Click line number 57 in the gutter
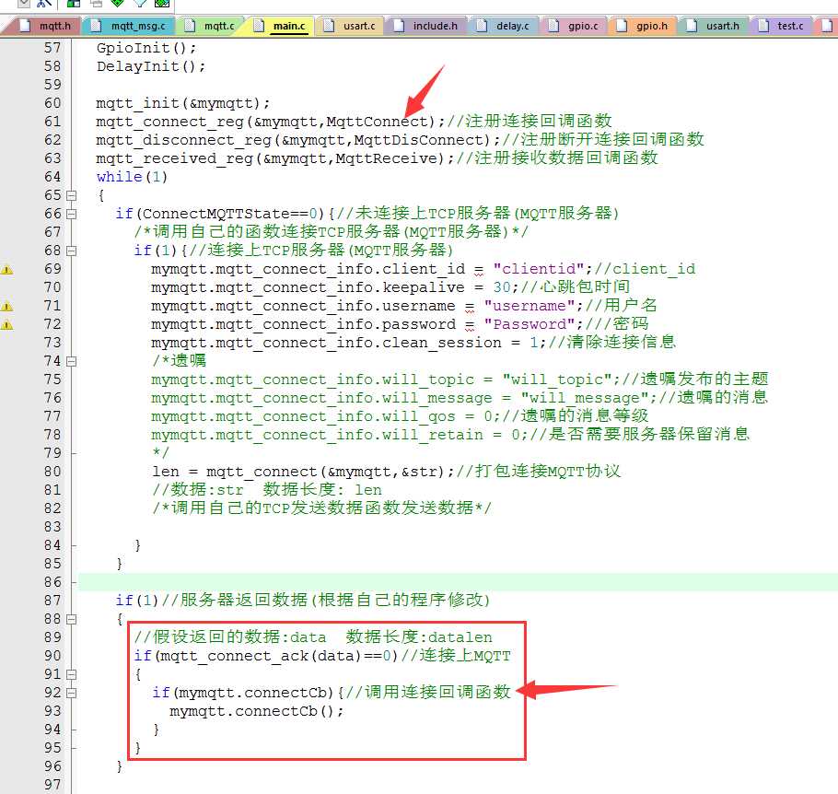Screen dimensions: 838x794 [x=52, y=48]
